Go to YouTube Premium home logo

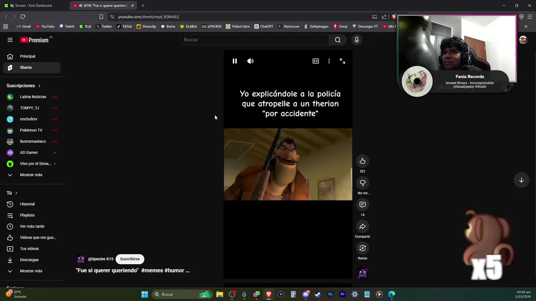point(34,40)
